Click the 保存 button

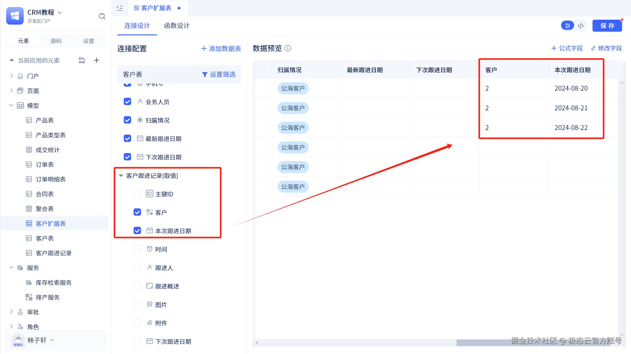(x=607, y=26)
